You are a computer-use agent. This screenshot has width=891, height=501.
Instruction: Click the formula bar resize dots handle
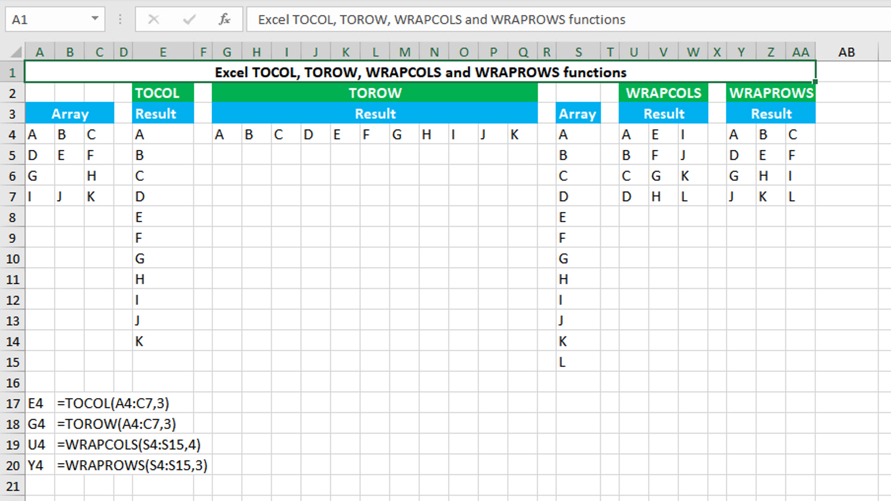pyautogui.click(x=120, y=19)
